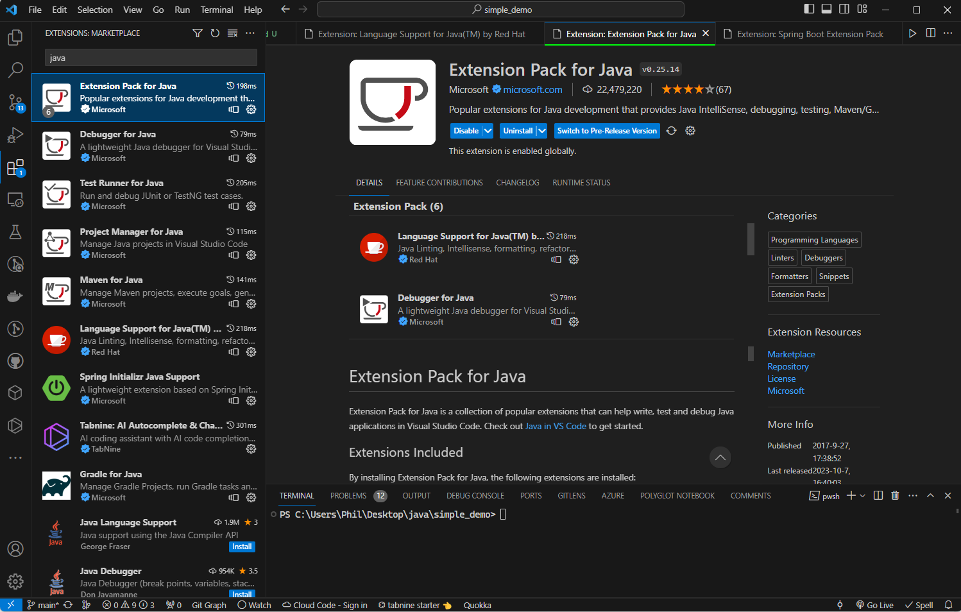The width and height of the screenshot is (961, 612).
Task: Click extension pack list scrollbar thumb
Action: click(x=751, y=239)
